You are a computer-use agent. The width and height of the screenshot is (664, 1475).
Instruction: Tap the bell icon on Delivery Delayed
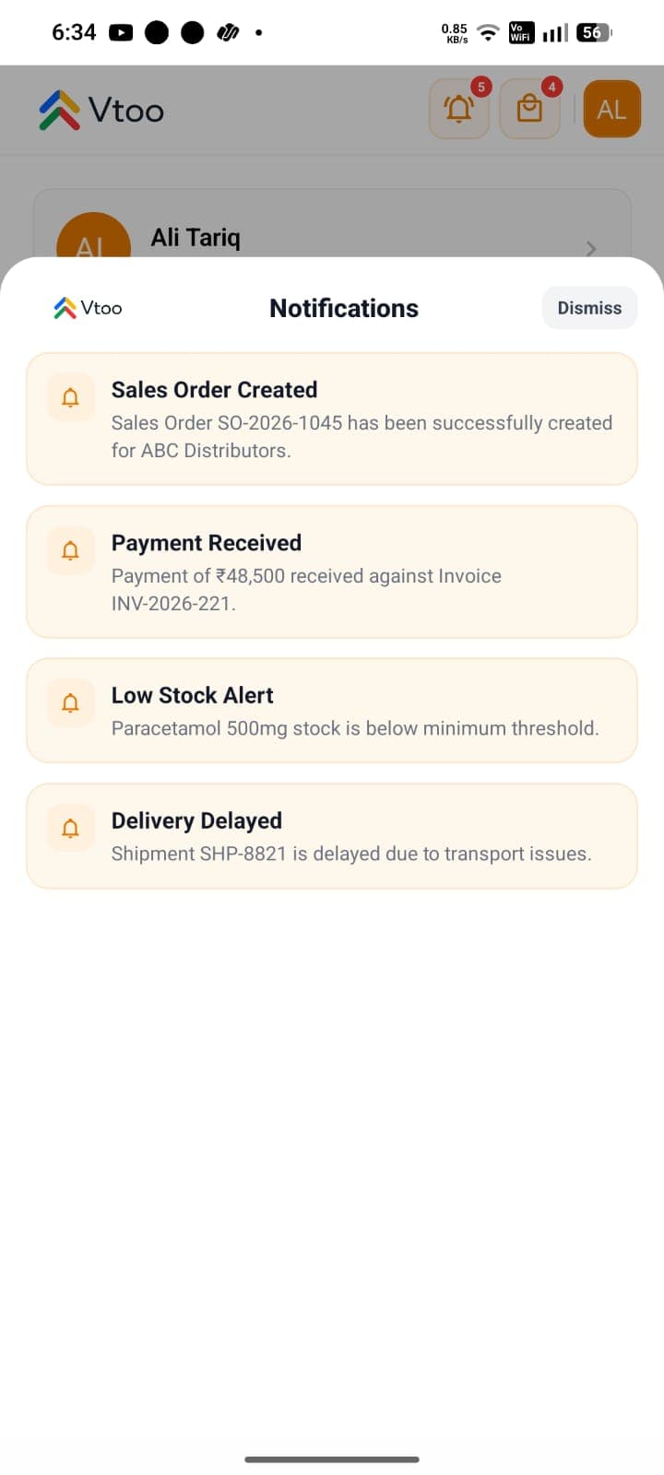click(70, 828)
